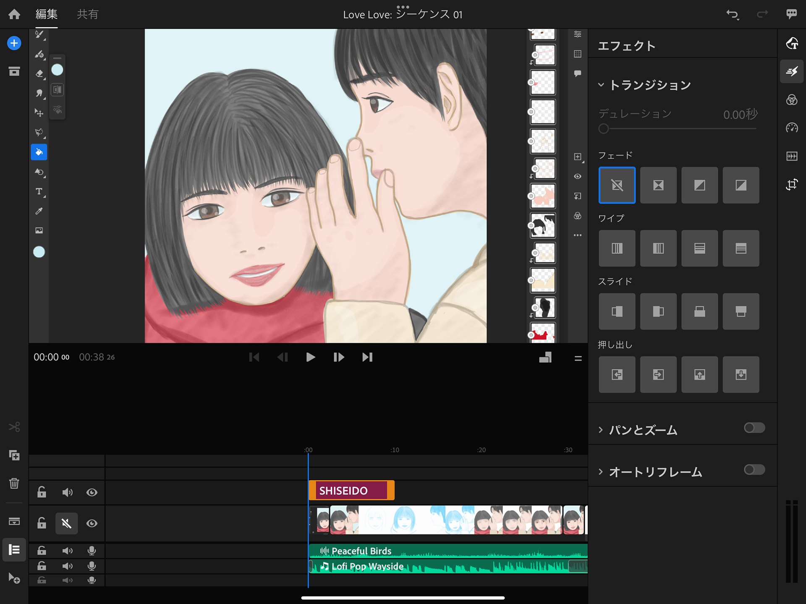Jump to the sequence start
Image resolution: width=806 pixels, height=604 pixels.
tap(254, 357)
